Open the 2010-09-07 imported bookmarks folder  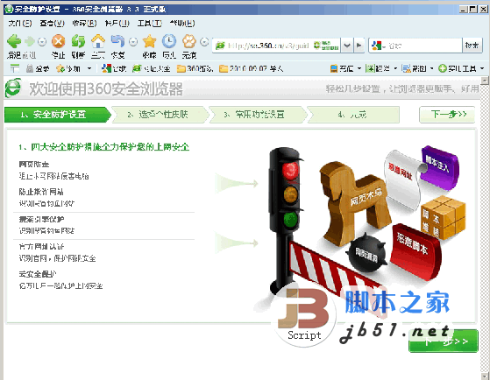(252, 68)
